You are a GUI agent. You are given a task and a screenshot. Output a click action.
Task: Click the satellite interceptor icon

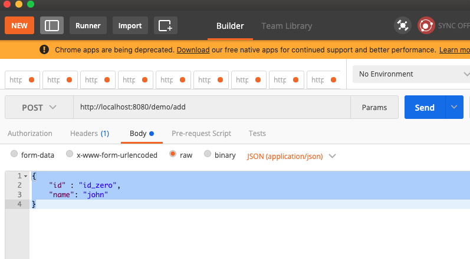coord(403,25)
